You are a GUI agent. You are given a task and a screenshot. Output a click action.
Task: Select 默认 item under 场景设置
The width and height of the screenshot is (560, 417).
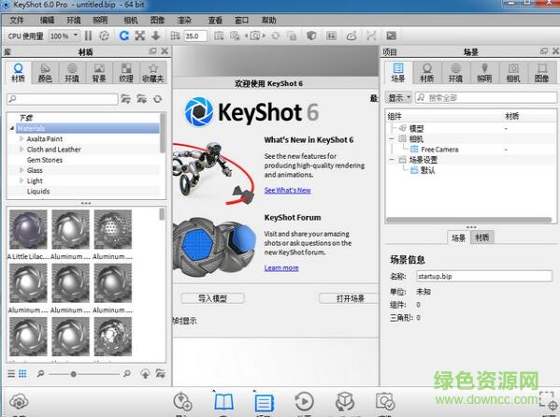428,170
